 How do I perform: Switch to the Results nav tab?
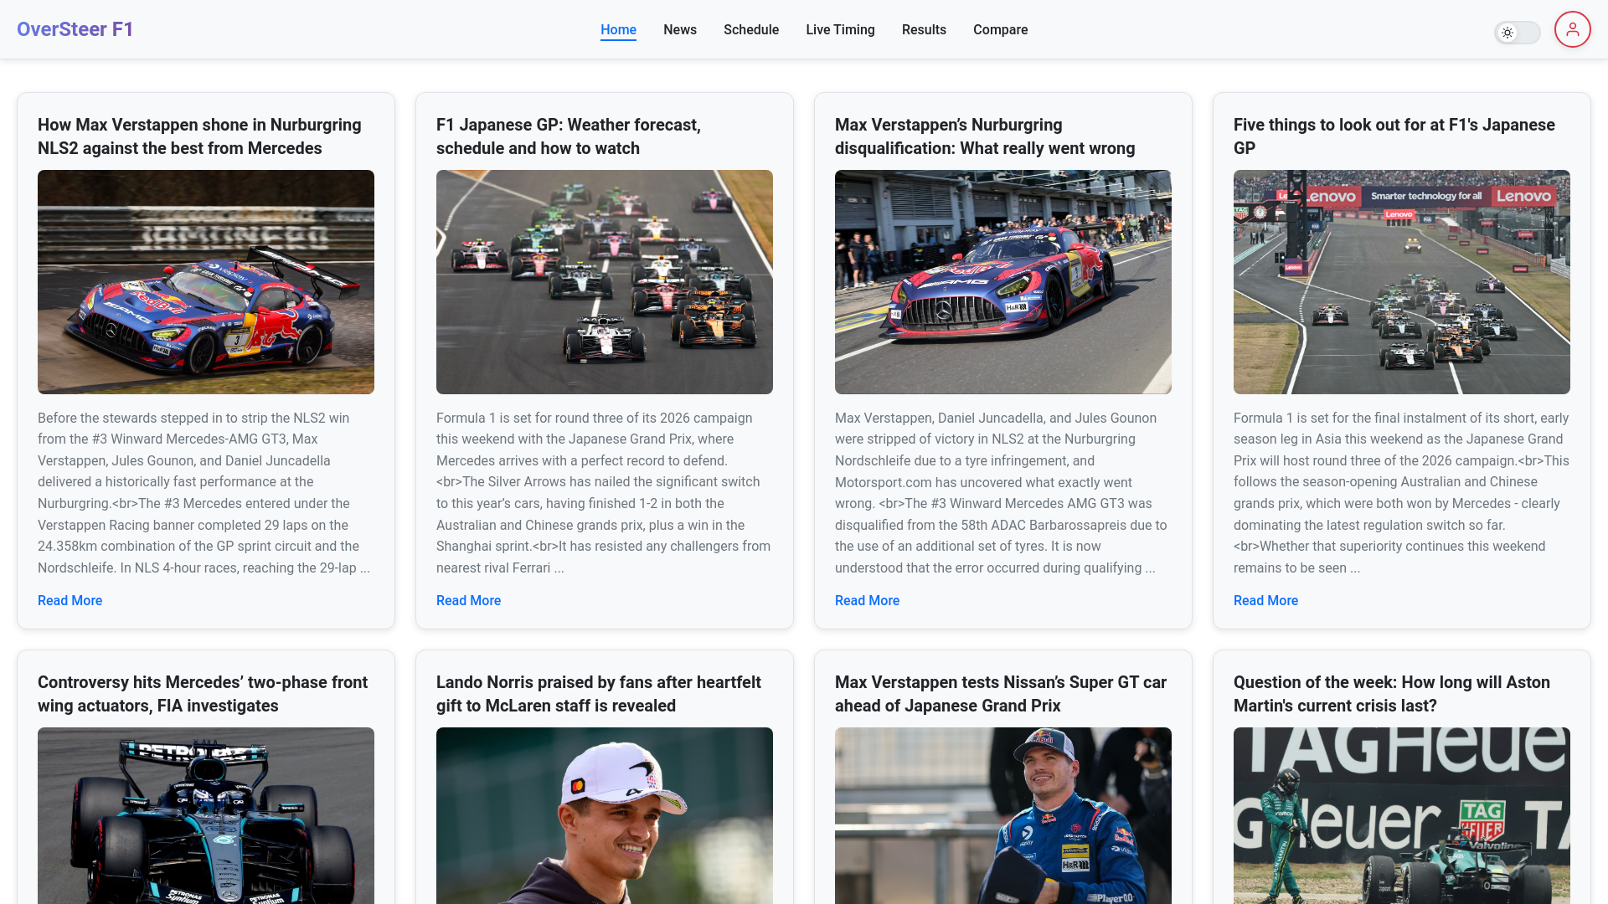[x=924, y=29]
